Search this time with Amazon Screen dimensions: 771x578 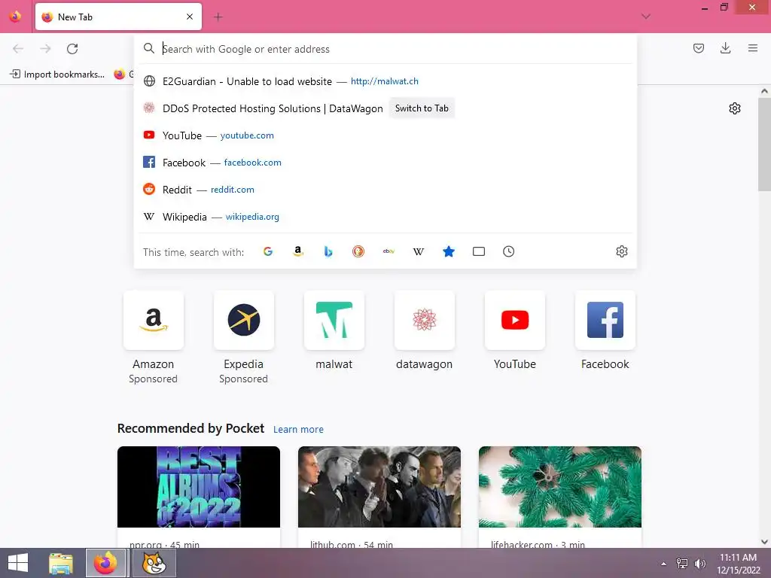coord(298,251)
